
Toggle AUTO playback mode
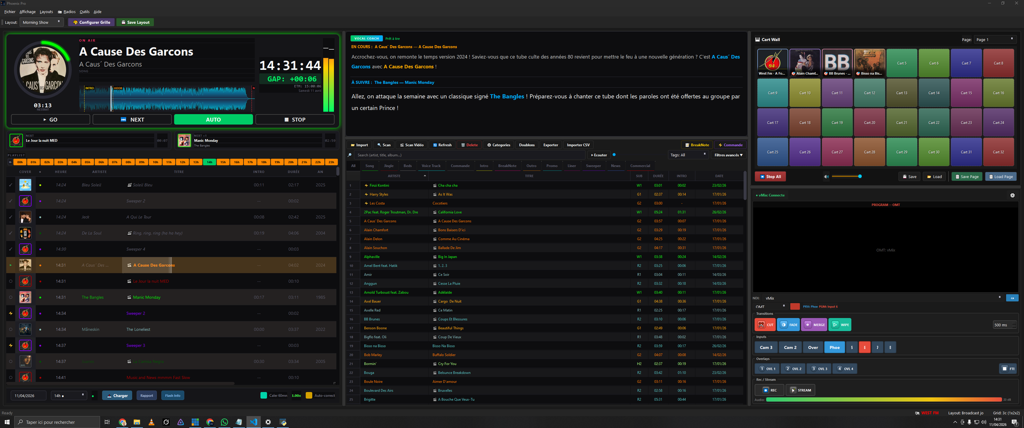pos(213,120)
